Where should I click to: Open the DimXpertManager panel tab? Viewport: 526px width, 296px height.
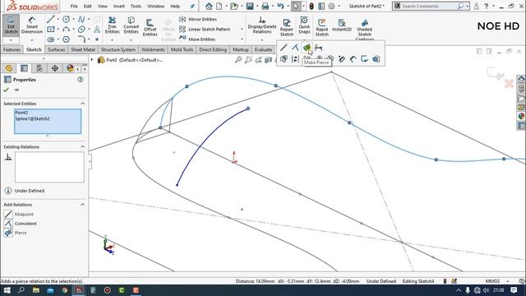[x=55, y=68]
